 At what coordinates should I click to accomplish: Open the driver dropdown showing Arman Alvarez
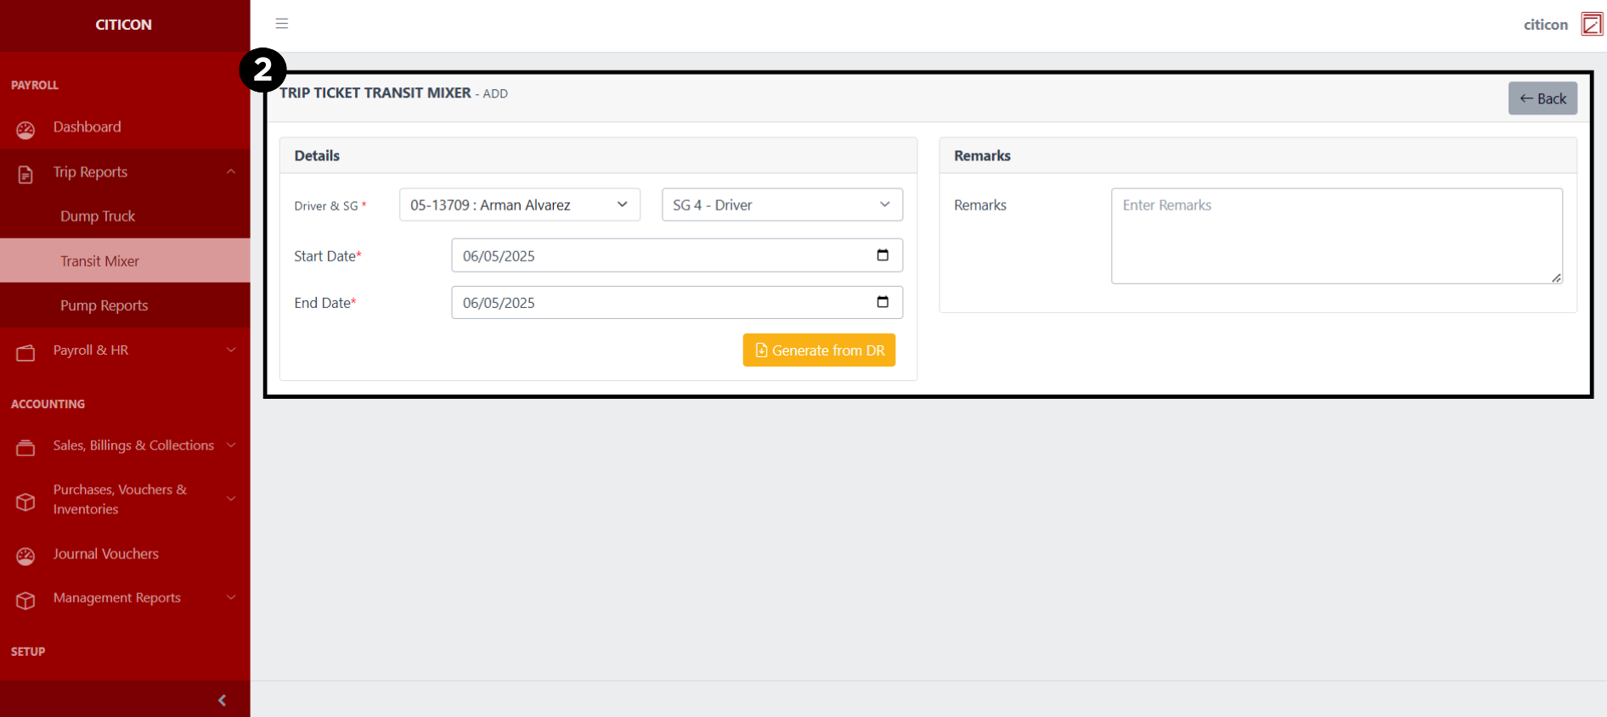[519, 205]
